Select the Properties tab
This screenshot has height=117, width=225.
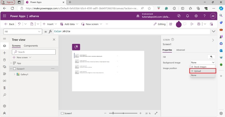(x=167, y=50)
